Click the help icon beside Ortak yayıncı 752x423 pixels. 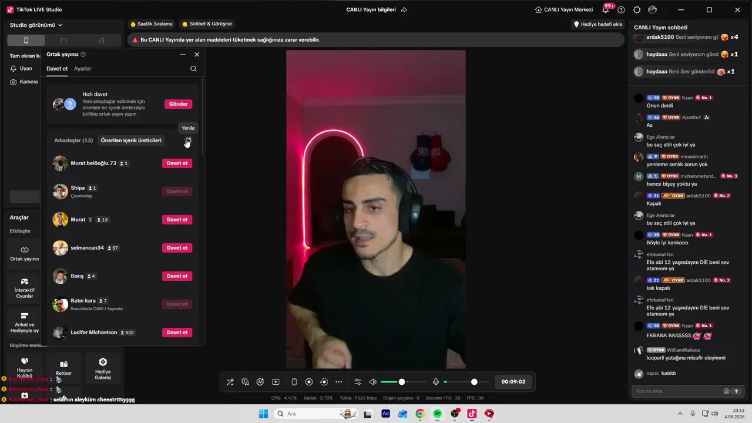(x=83, y=54)
